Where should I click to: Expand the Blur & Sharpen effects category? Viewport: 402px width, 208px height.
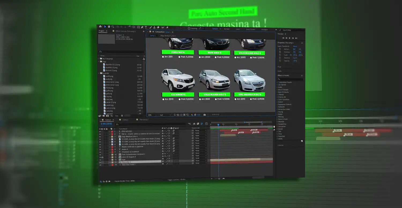(x=277, y=90)
